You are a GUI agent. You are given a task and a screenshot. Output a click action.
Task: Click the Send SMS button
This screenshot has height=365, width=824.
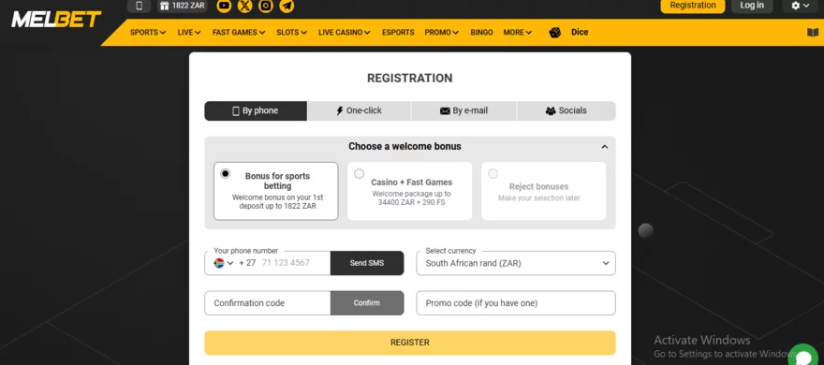click(x=367, y=263)
